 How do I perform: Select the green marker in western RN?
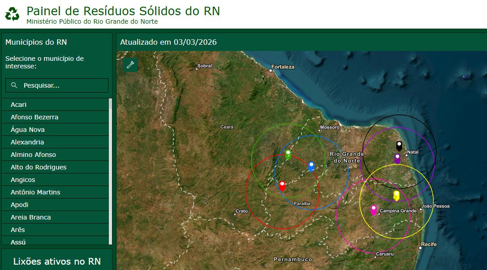[288, 154]
